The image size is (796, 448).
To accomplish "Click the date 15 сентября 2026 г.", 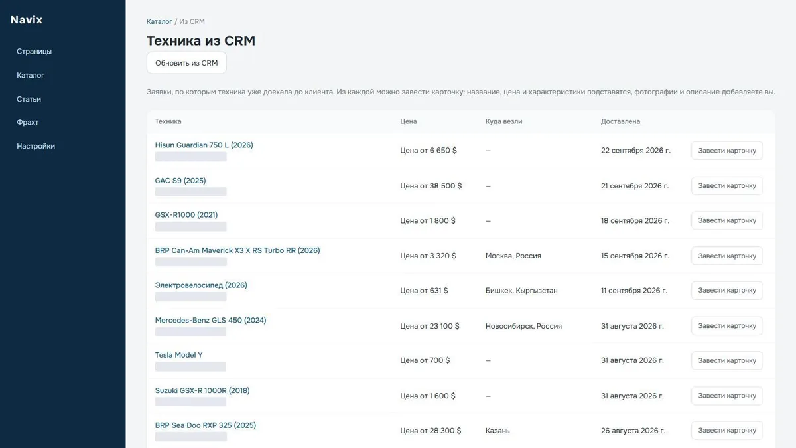I will pyautogui.click(x=635, y=256).
